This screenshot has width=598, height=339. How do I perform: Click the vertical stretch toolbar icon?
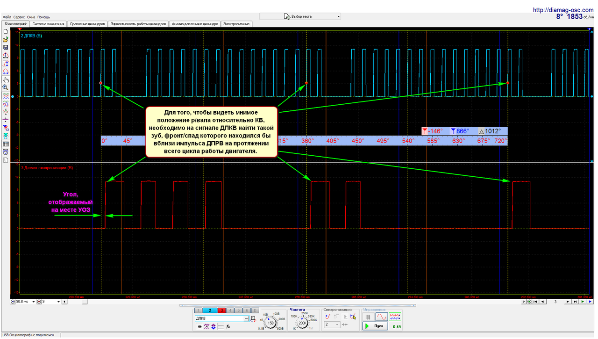pos(5,64)
